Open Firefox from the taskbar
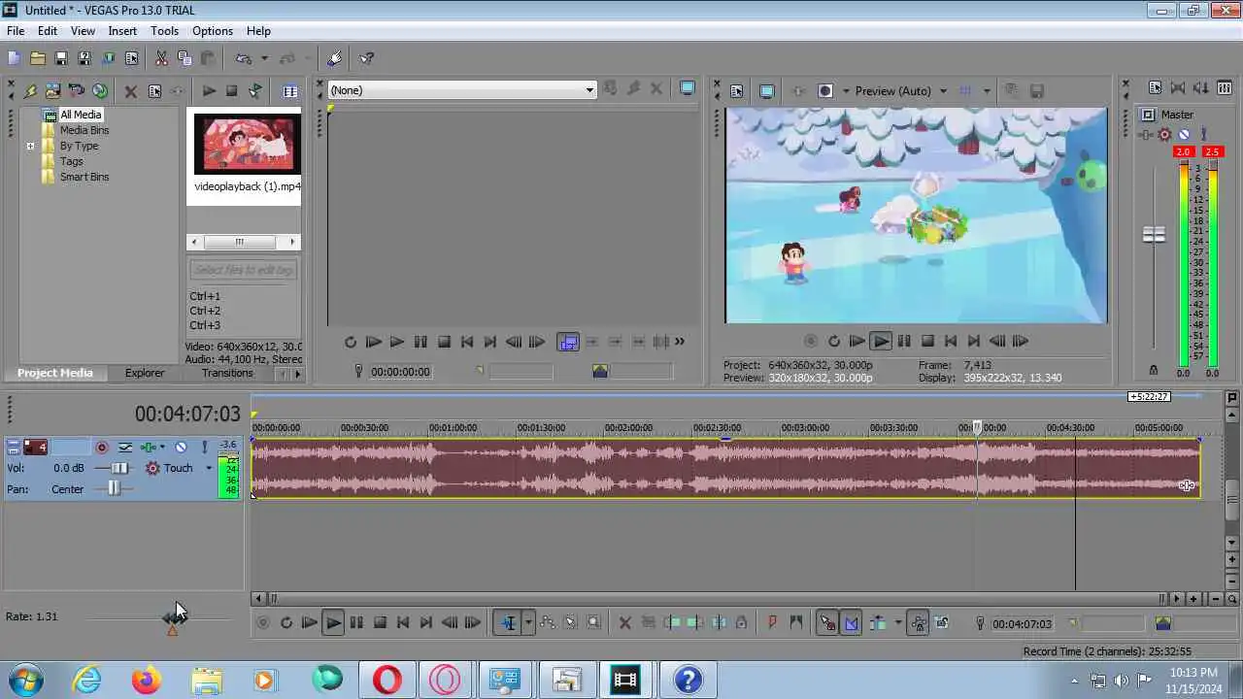 (147, 680)
